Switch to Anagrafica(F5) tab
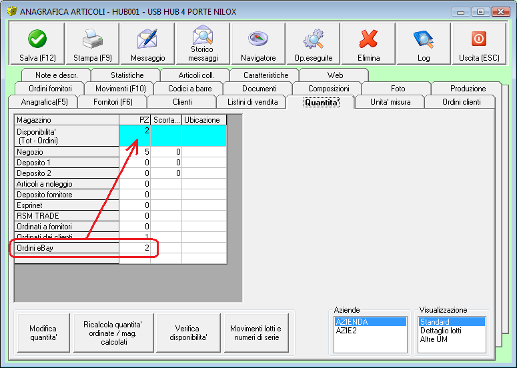 [44, 102]
